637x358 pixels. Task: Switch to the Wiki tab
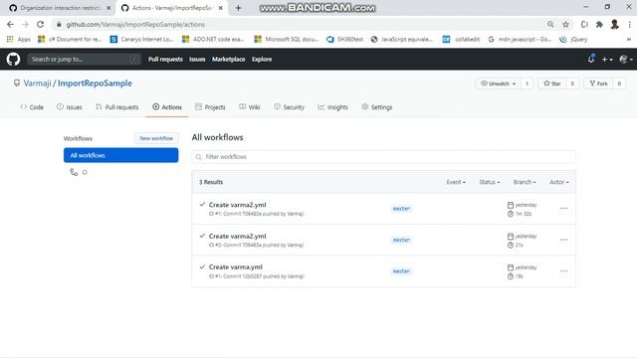click(x=250, y=107)
